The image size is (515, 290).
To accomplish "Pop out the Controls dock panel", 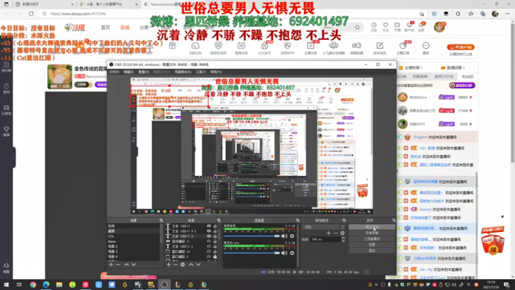I will coord(394,220).
